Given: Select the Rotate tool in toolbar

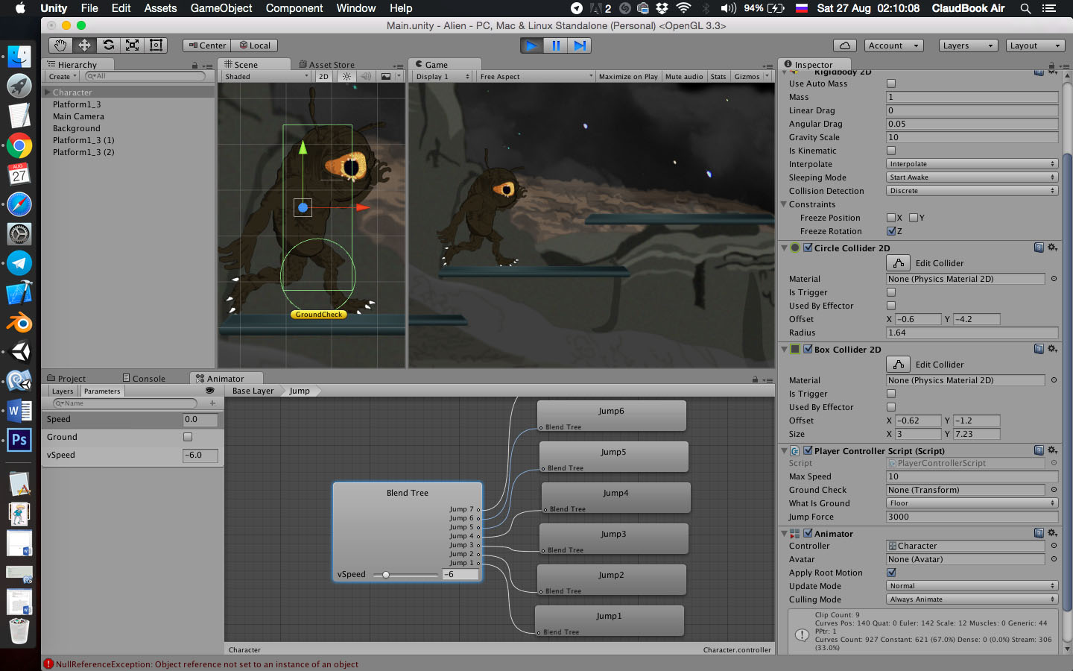Looking at the screenshot, I should pyautogui.click(x=108, y=45).
